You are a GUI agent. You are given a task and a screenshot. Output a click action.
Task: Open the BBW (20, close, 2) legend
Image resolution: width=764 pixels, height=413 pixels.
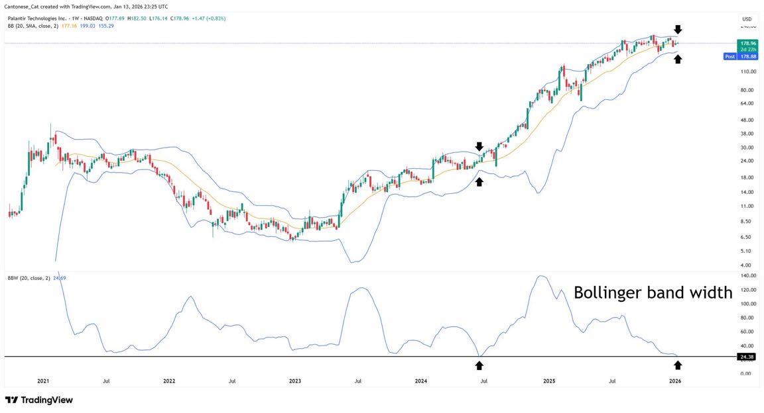tap(29, 278)
